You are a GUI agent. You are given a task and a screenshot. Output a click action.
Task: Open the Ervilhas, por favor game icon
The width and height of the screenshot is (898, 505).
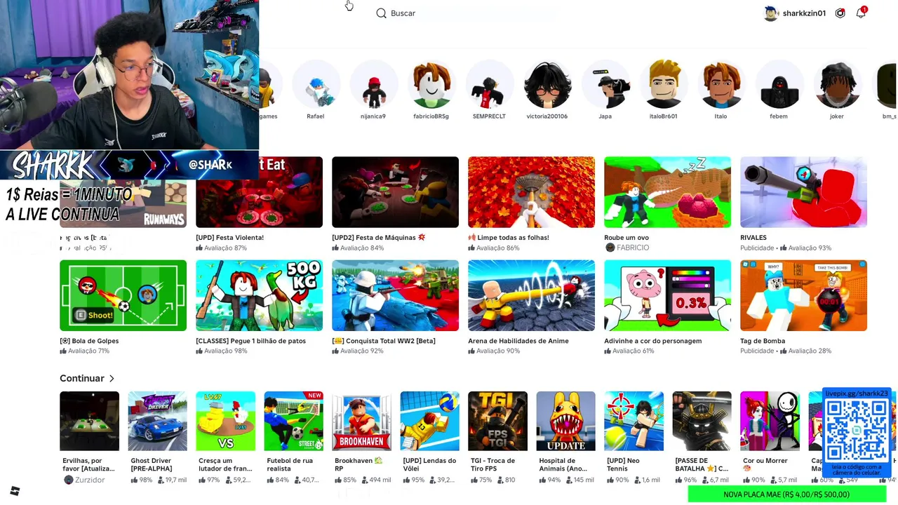point(89,421)
